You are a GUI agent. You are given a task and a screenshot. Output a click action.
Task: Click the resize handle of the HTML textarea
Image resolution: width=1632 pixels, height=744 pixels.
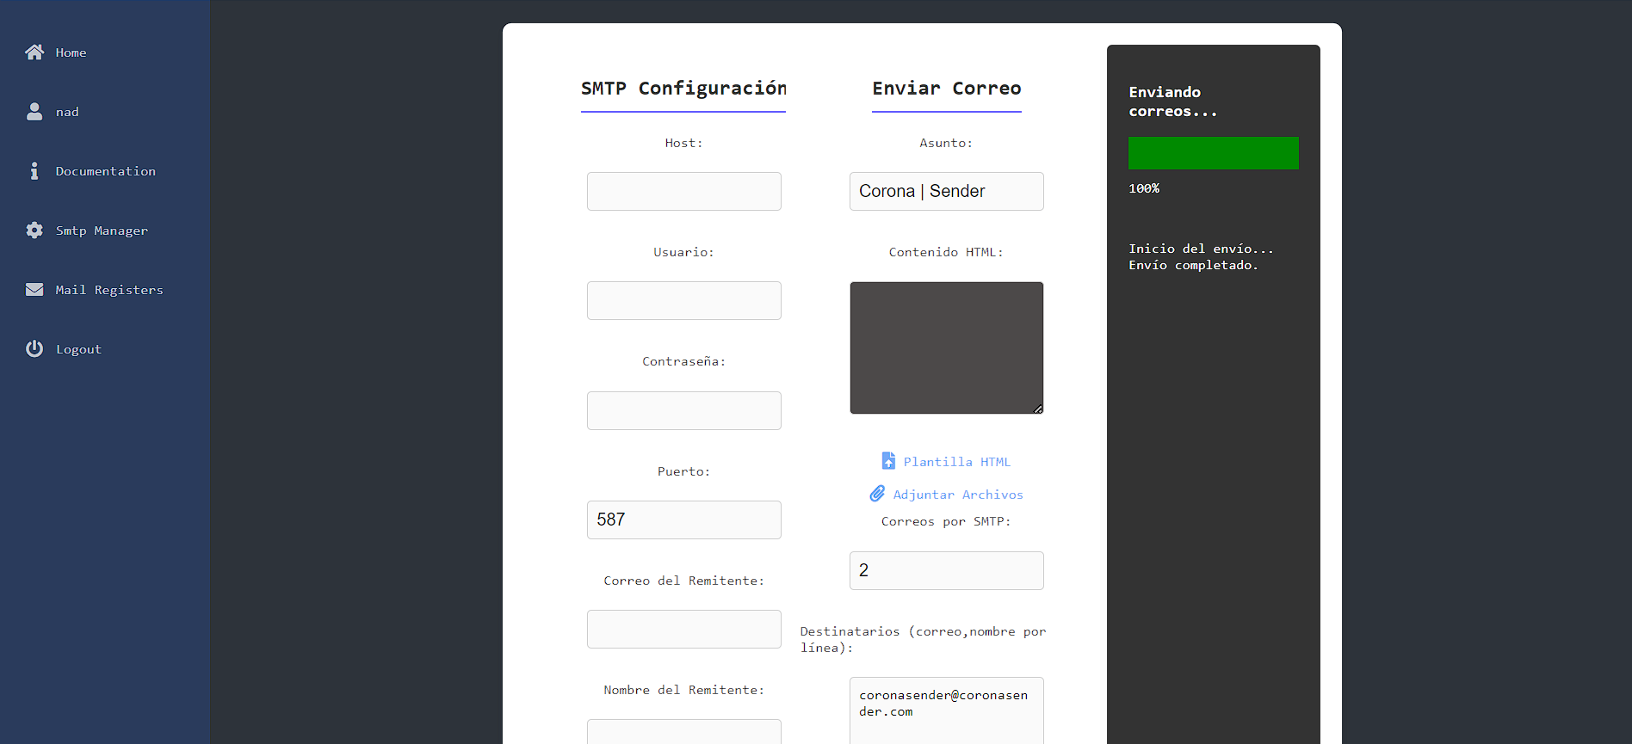pos(1038,409)
